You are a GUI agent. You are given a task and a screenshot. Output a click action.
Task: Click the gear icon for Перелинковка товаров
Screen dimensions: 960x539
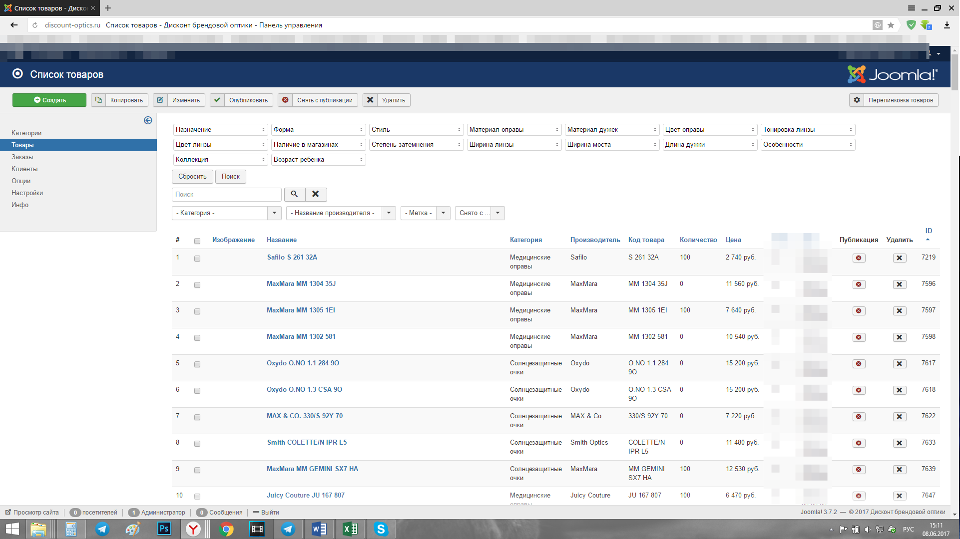pos(857,100)
